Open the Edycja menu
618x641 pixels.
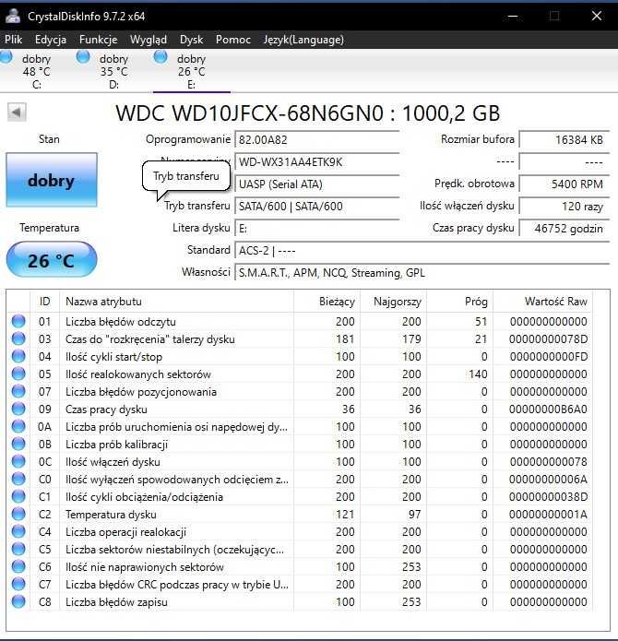point(51,40)
